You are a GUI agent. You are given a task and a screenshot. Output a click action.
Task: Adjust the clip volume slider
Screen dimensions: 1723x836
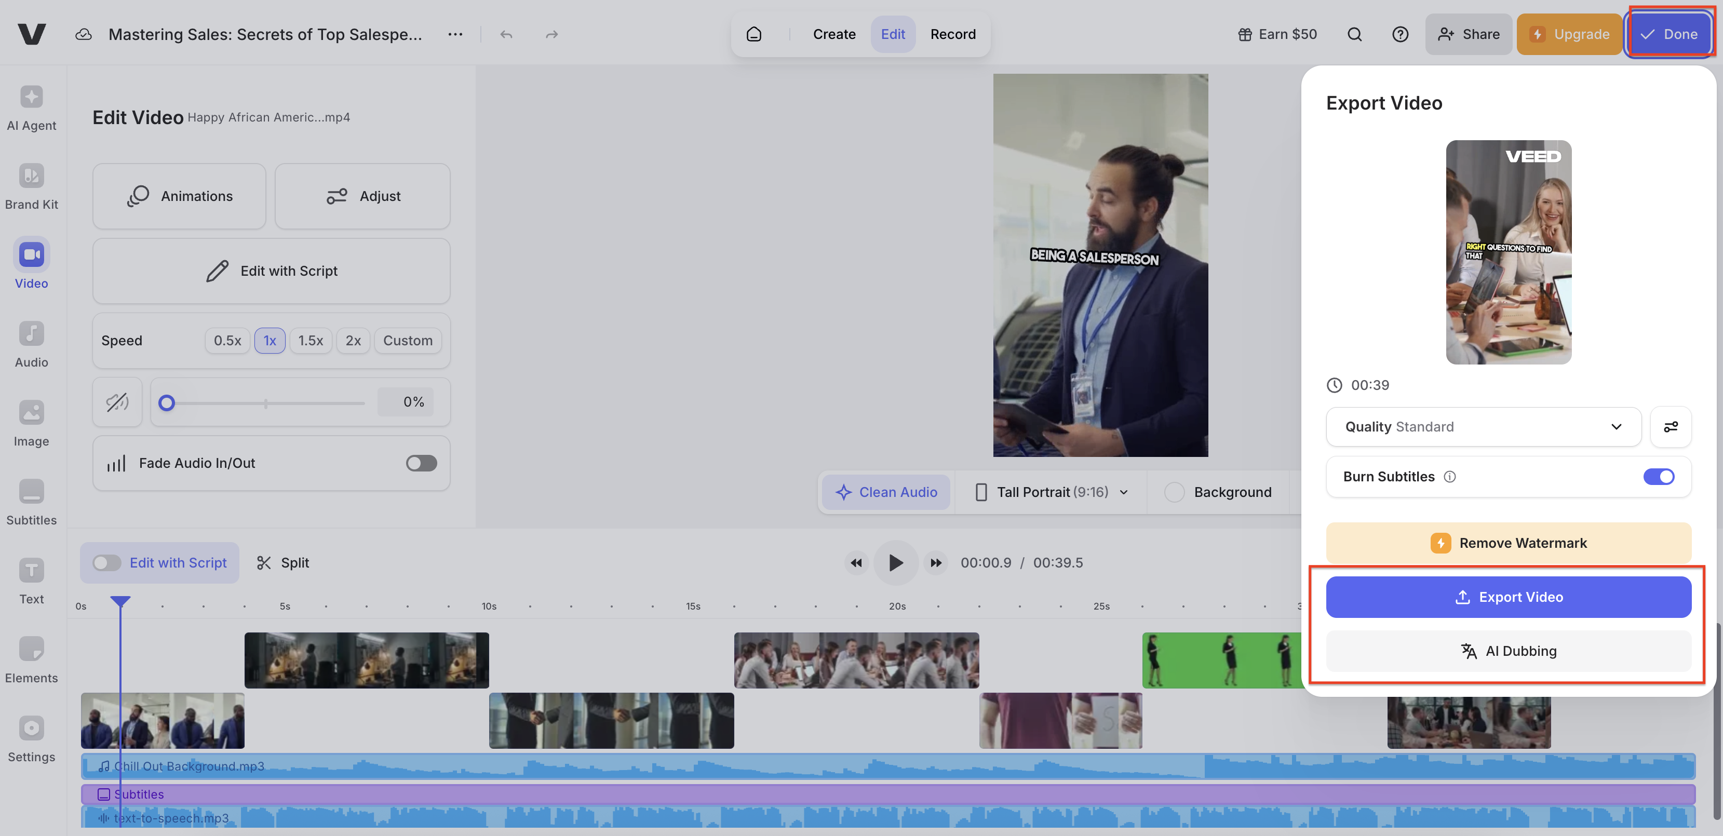[x=167, y=402]
